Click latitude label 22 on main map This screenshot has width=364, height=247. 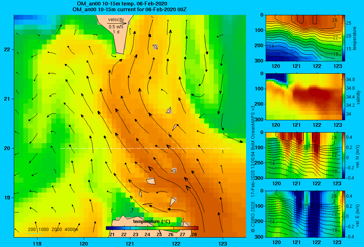coord(7,49)
